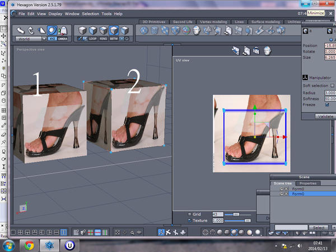Select the universal manipulator sphere tool
The image size is (336, 252).
[x=52, y=31]
